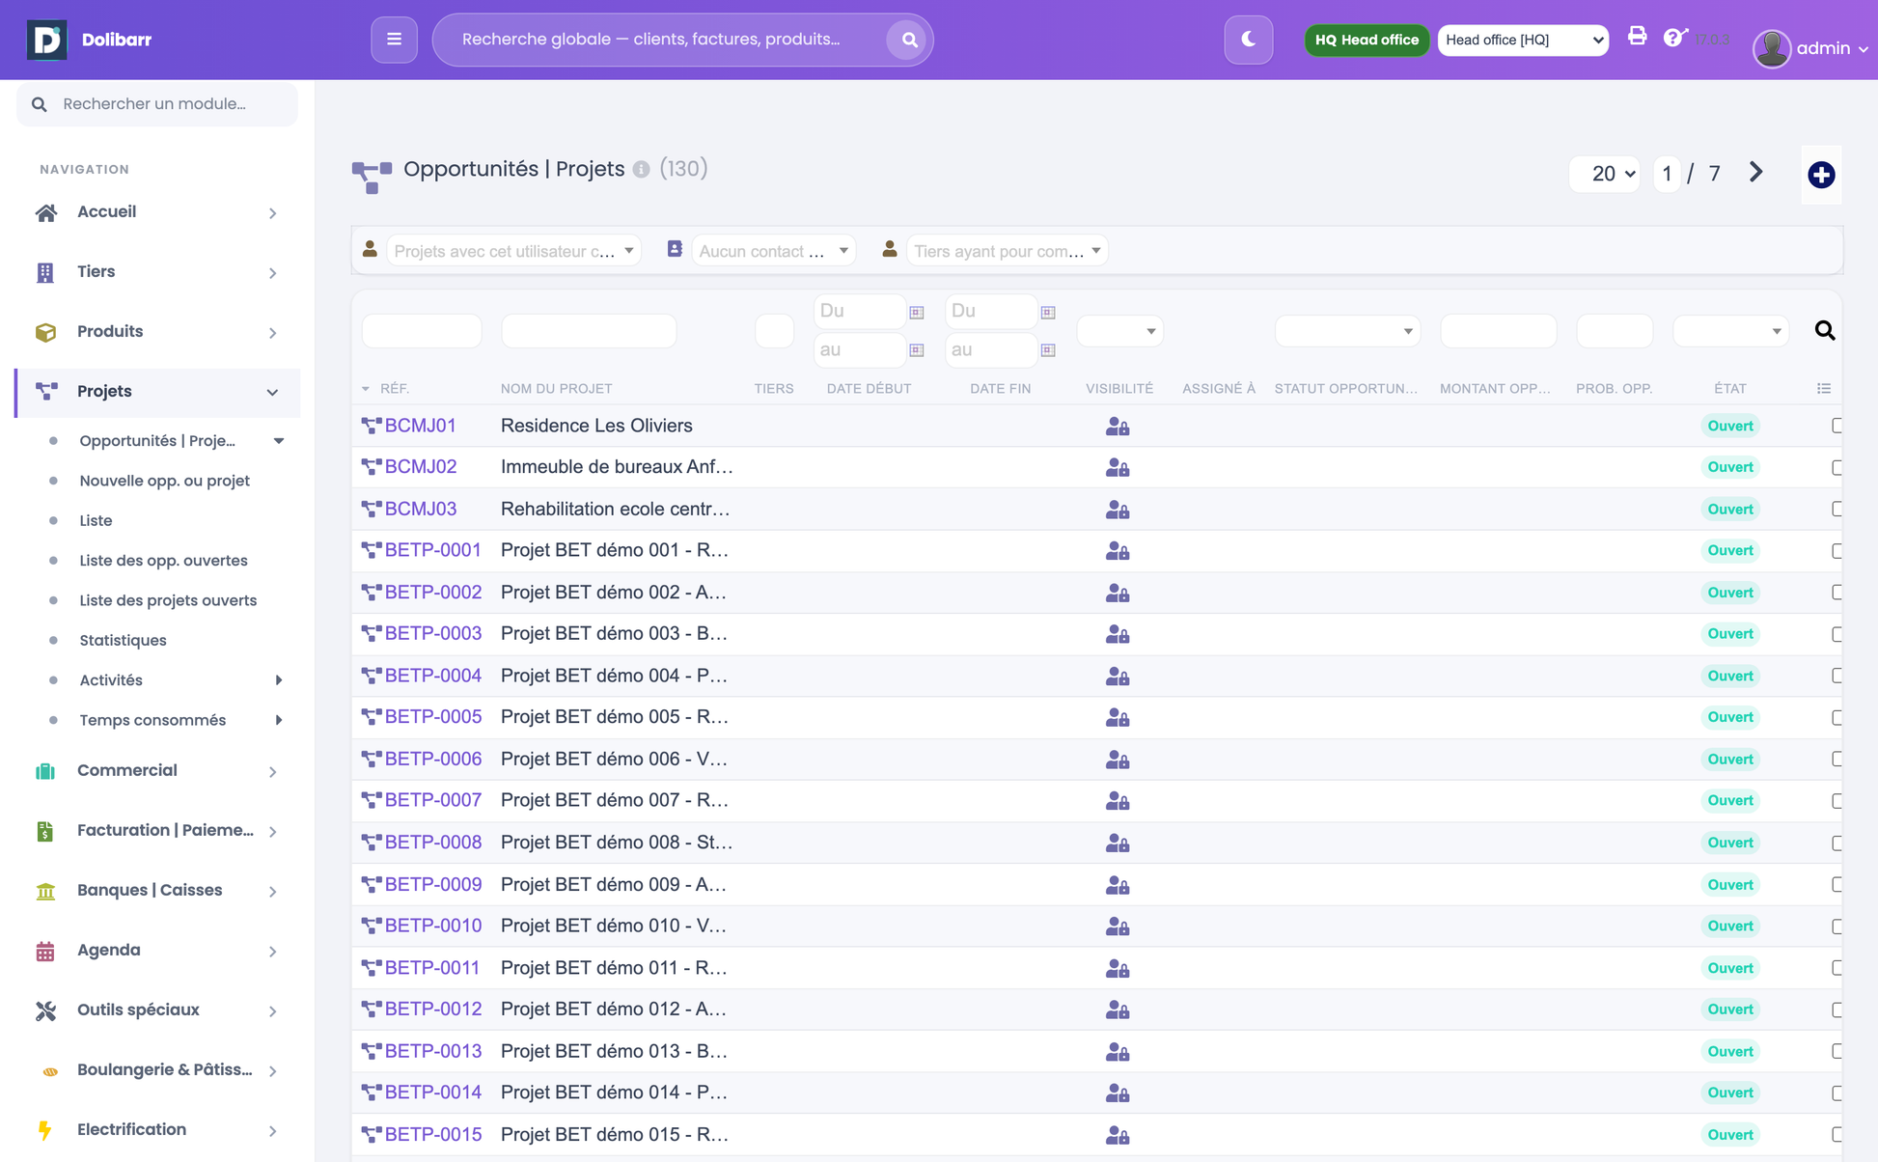Run list filter search magnifier icon

pos(1824,331)
